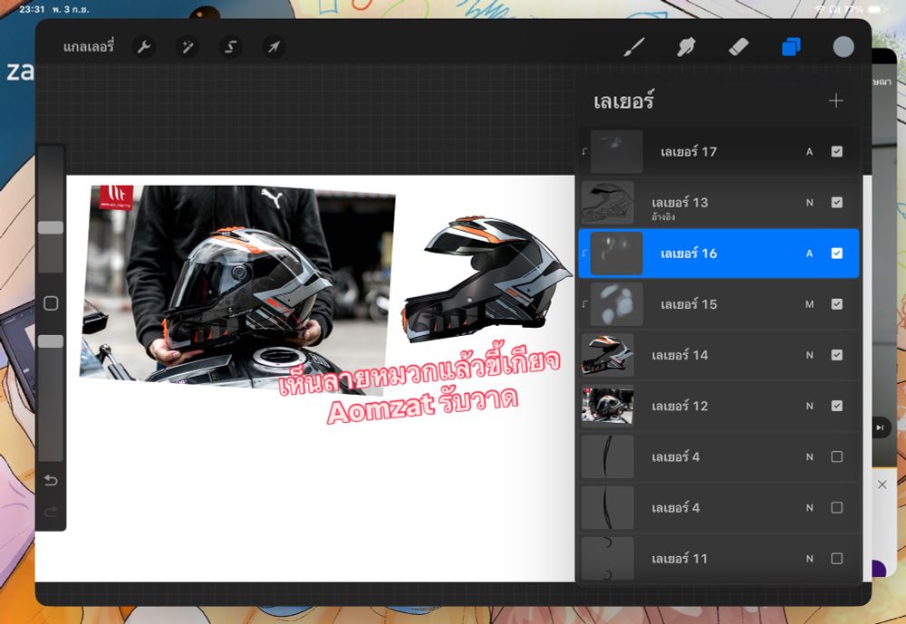The width and height of the screenshot is (906, 624).
Task: Tap the selected เลเยอร์ 16 layer name
Action: [x=689, y=253]
